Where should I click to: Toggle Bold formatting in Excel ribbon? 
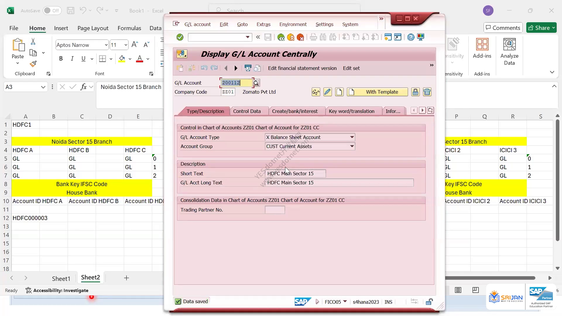[61, 59]
